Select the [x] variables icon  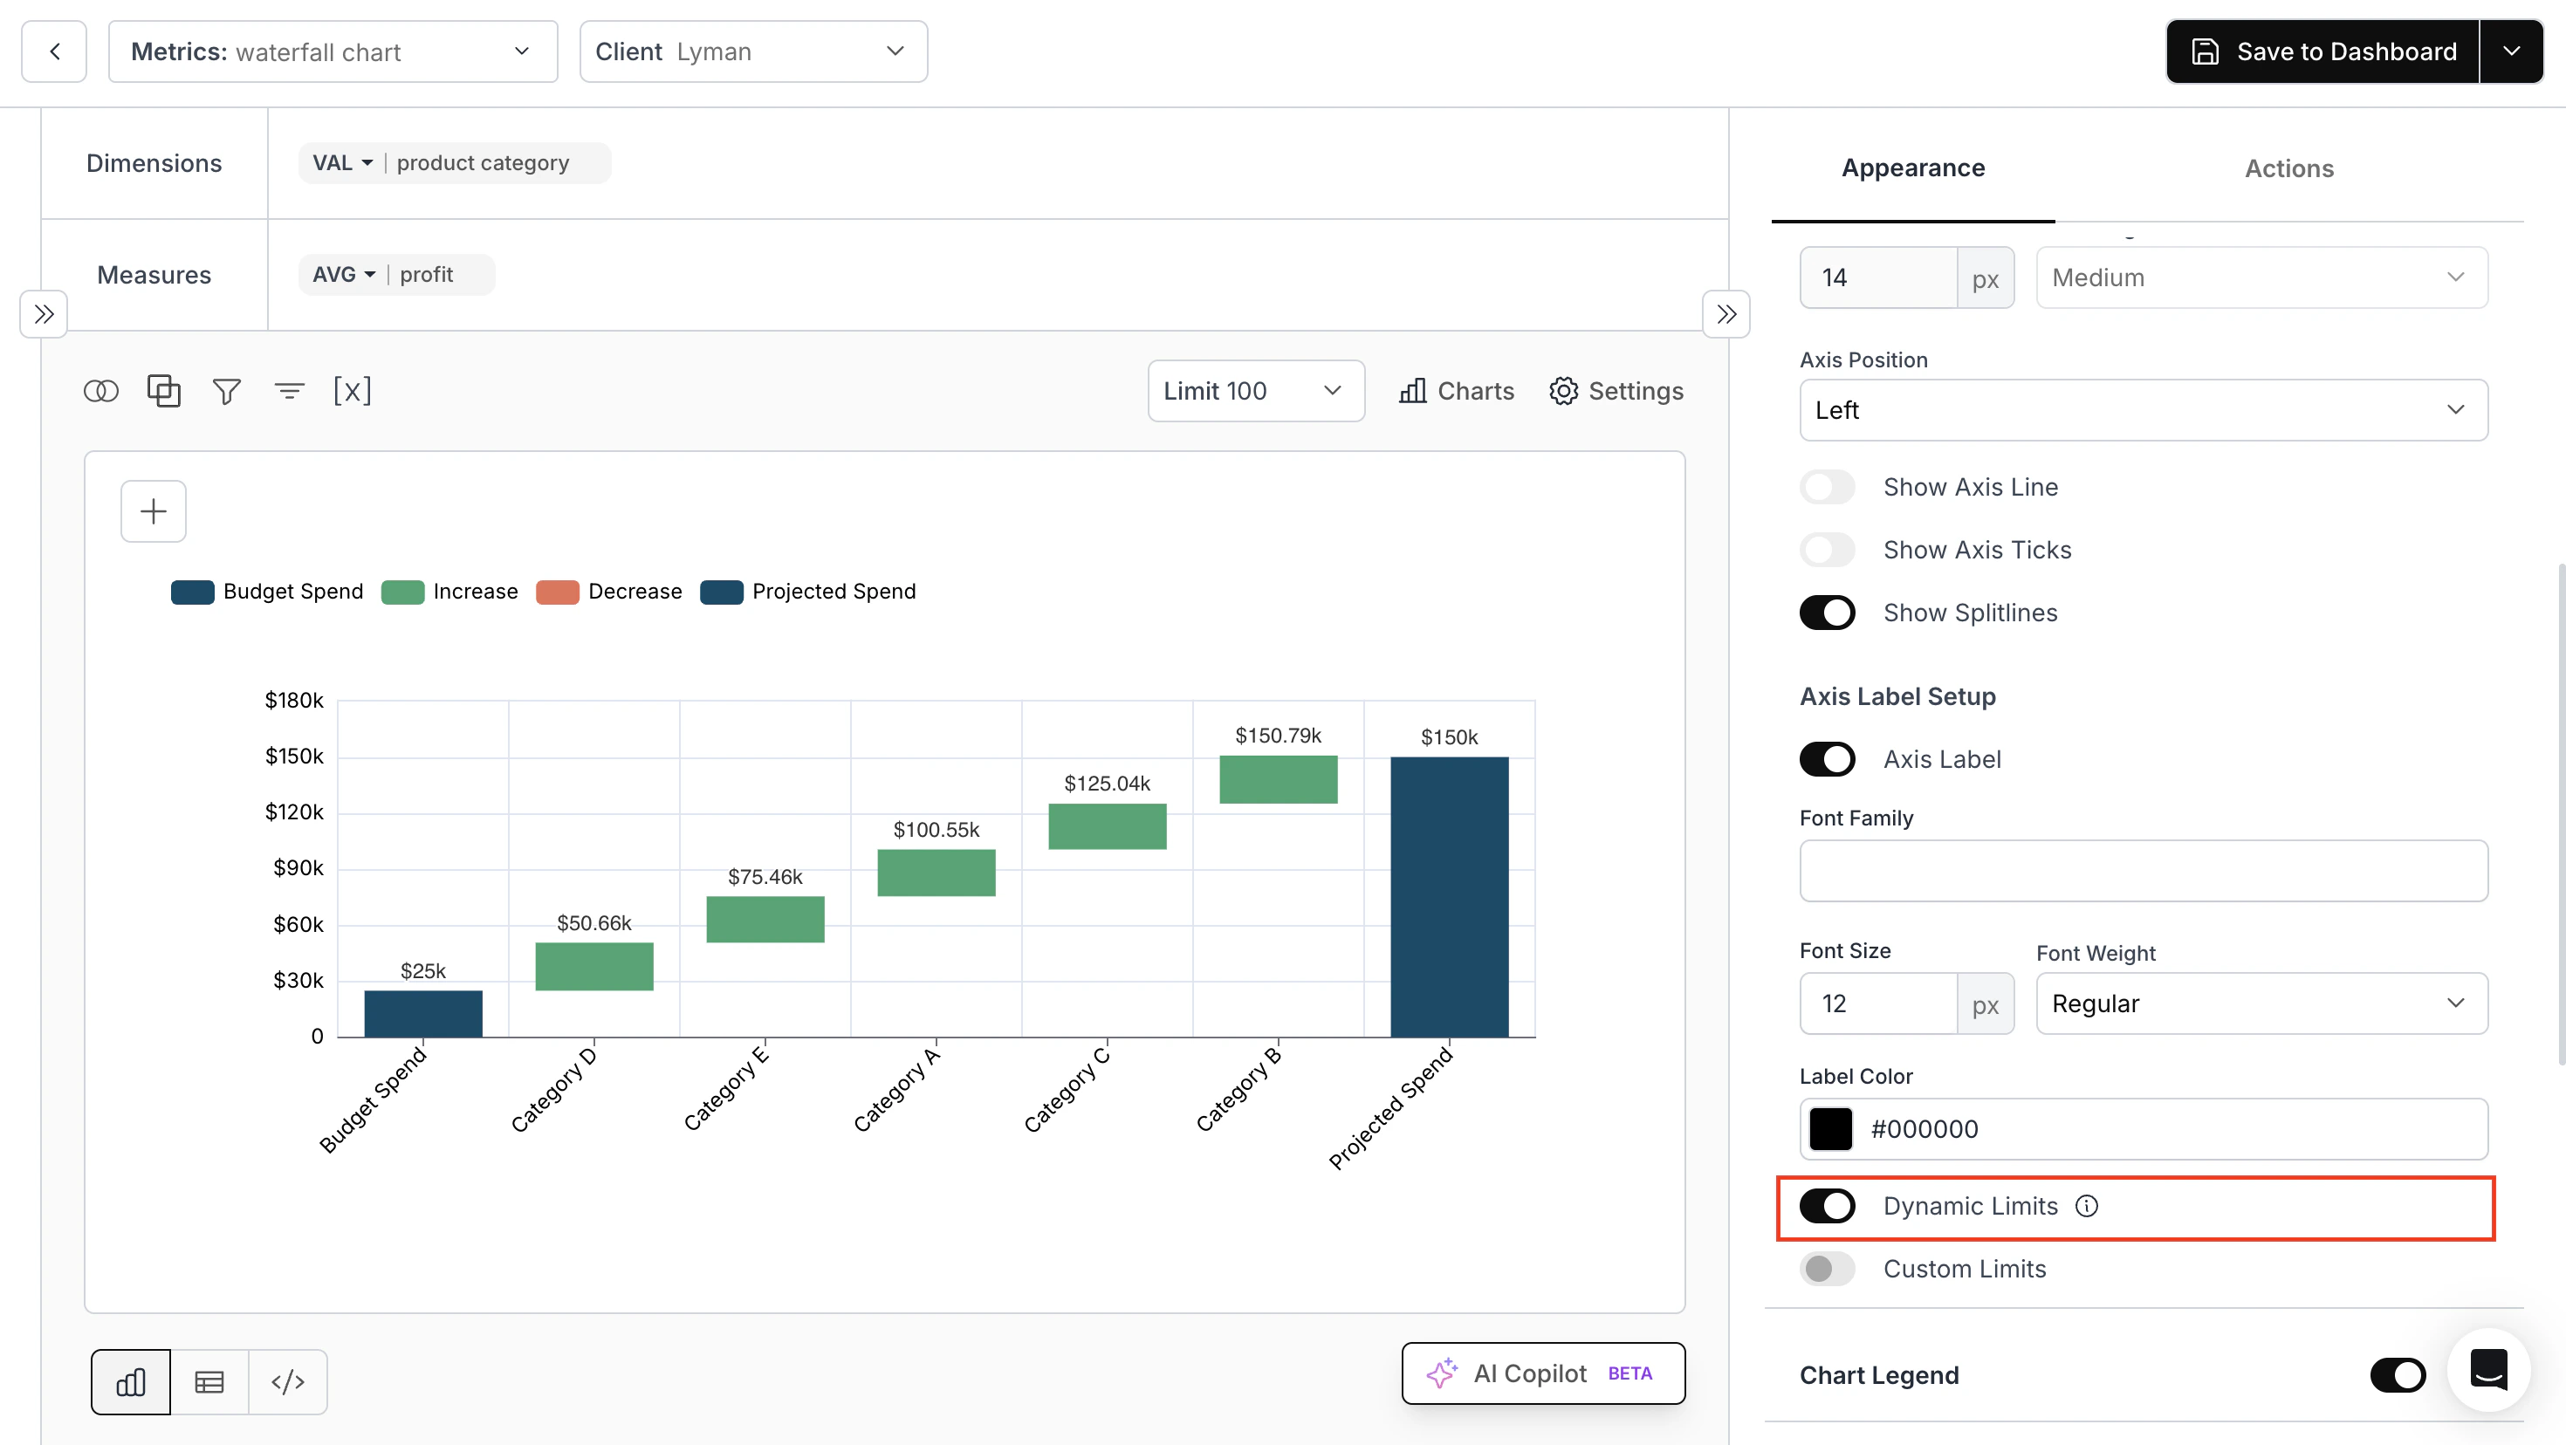coord(353,390)
